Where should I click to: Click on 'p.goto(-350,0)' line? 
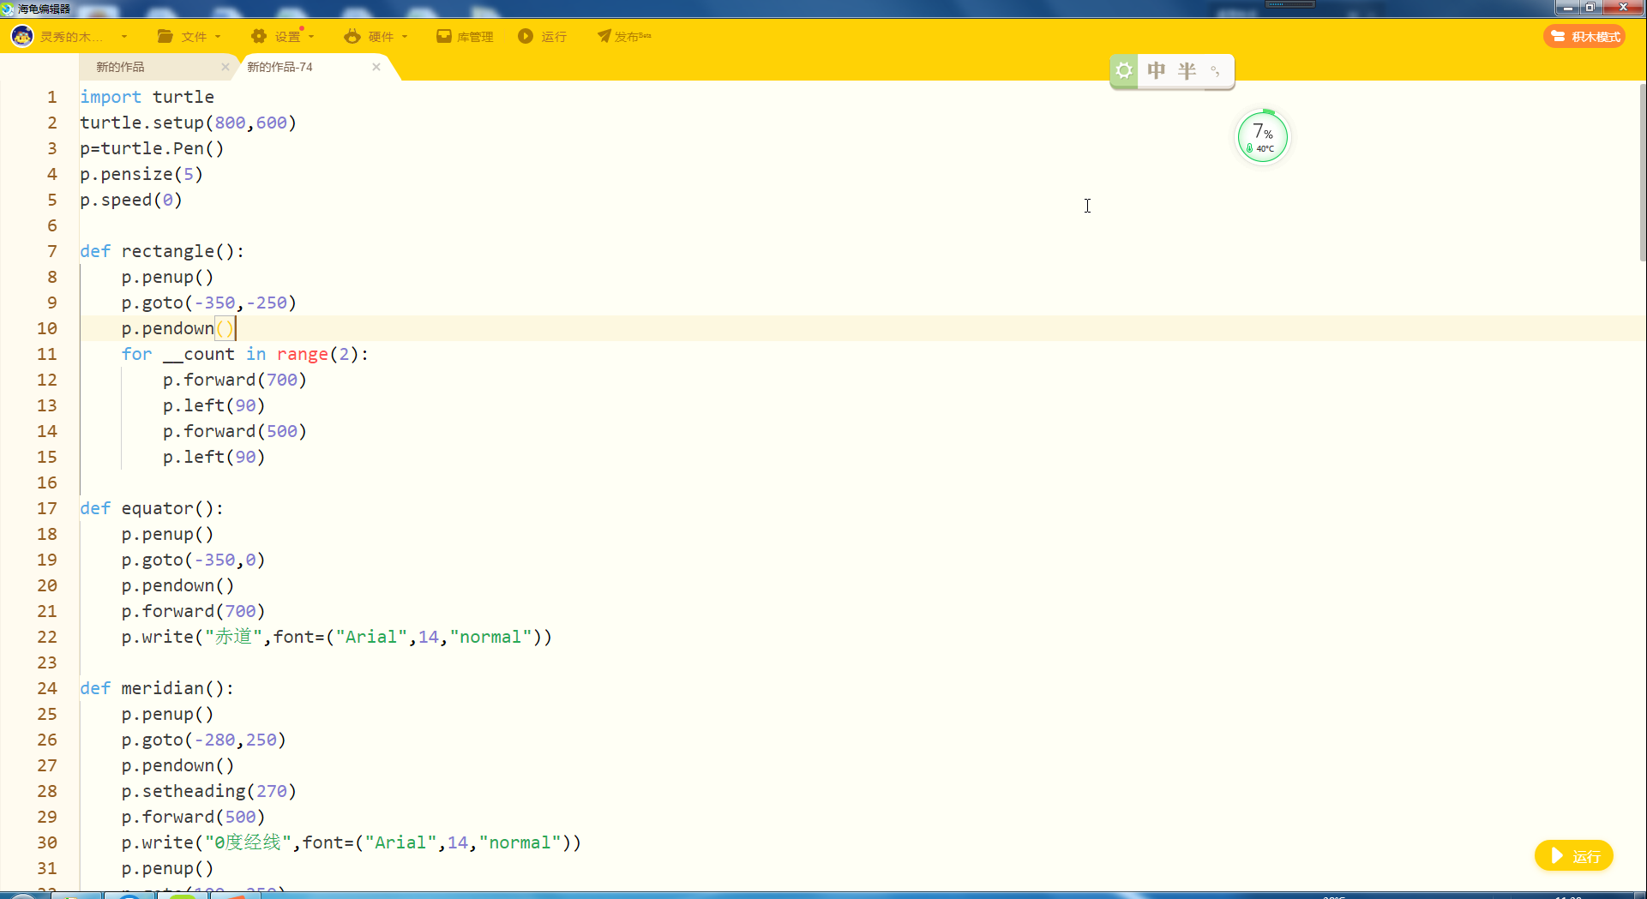193,560
